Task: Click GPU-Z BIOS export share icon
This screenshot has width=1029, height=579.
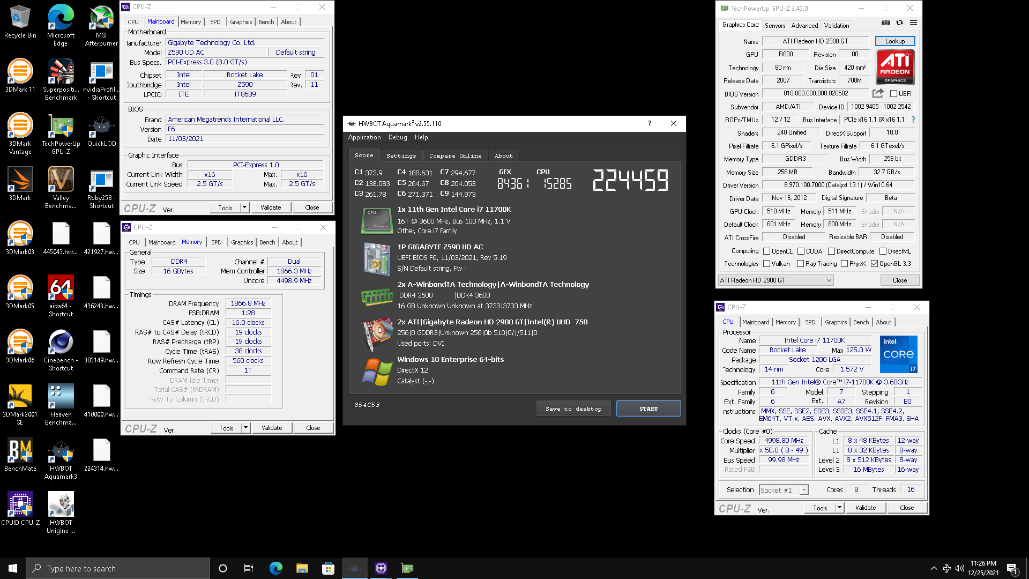Action: point(878,93)
